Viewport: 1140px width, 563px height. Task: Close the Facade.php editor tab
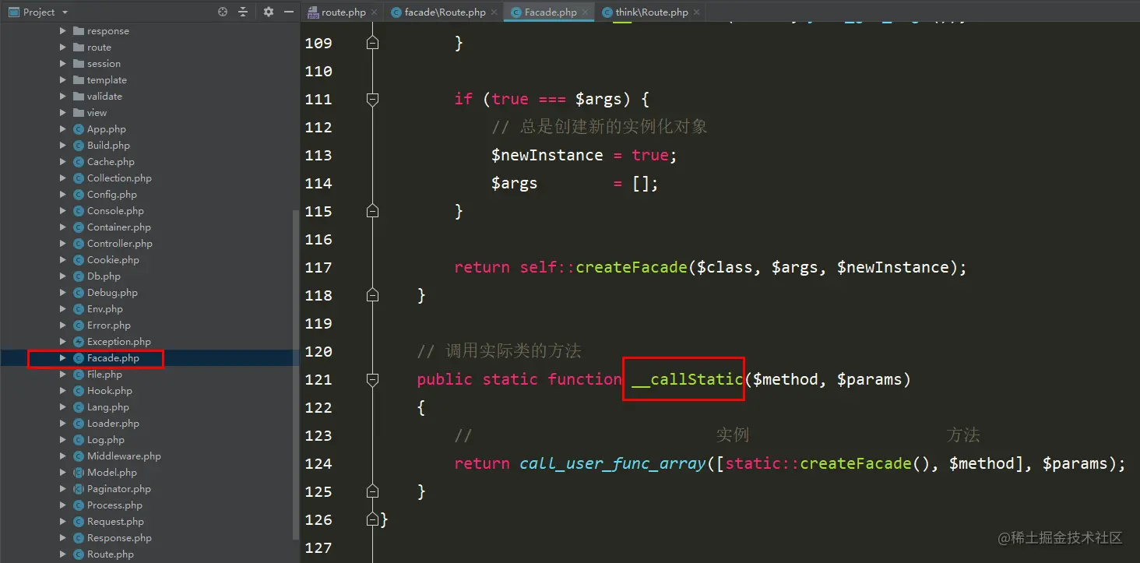(x=585, y=12)
